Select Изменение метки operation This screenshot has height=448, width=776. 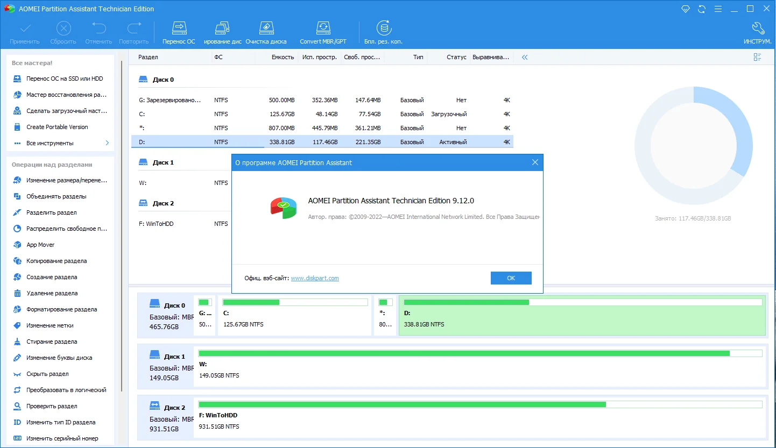60,325
